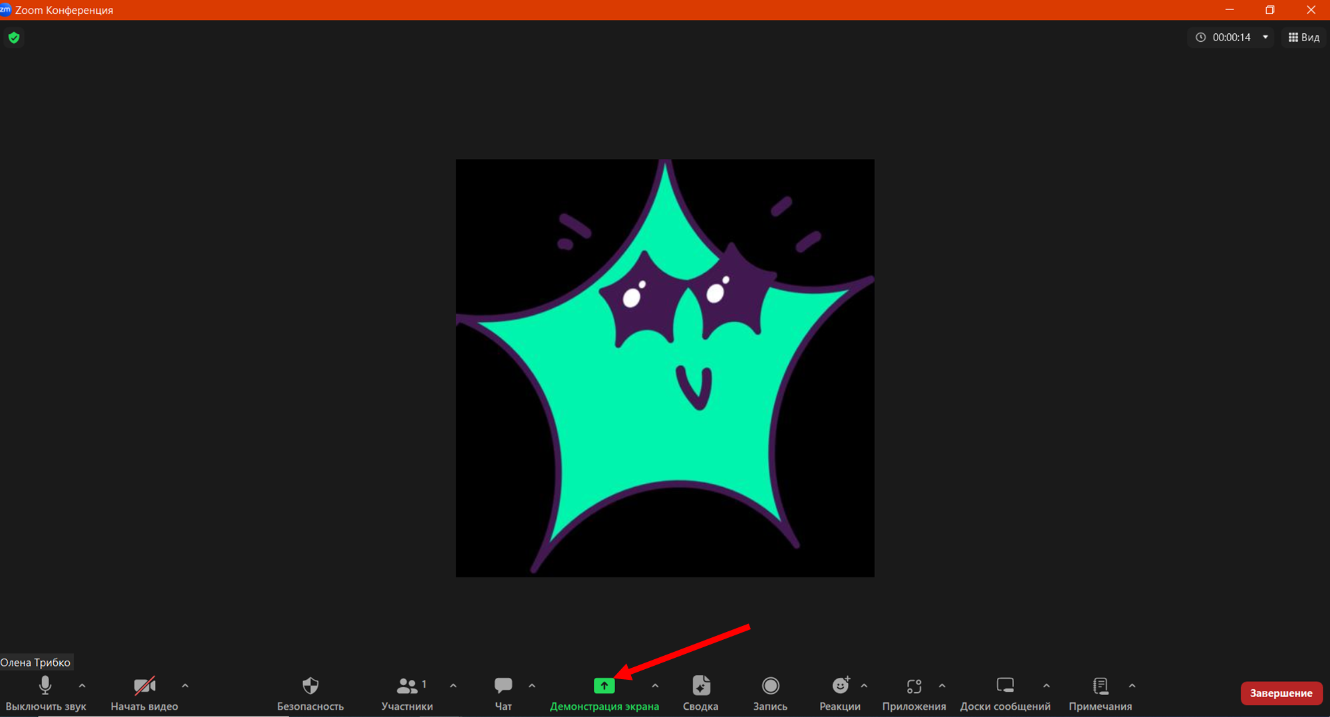This screenshot has height=717, width=1330.
Task: Expand arrow beside Реакции
Action: pyautogui.click(x=864, y=685)
